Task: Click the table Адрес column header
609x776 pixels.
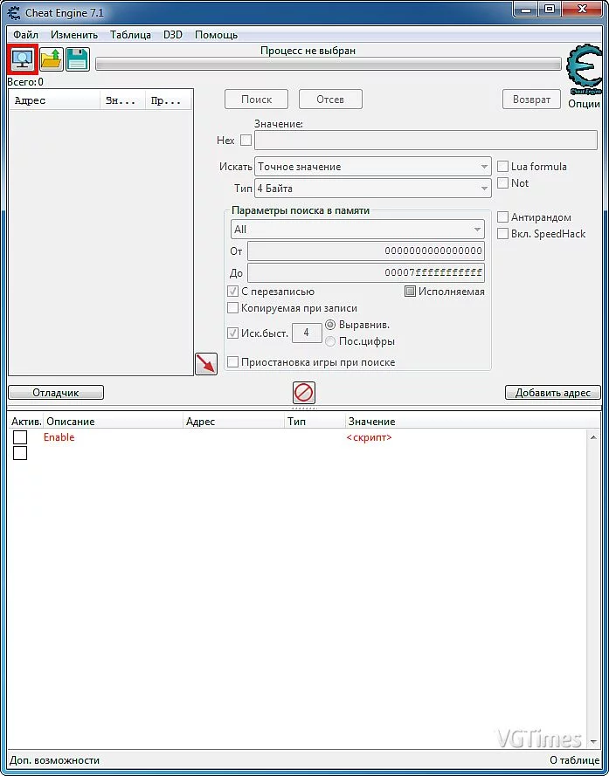Action: click(234, 422)
